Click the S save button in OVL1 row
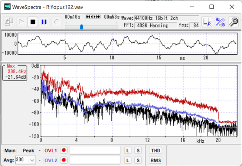 (x=138, y=151)
